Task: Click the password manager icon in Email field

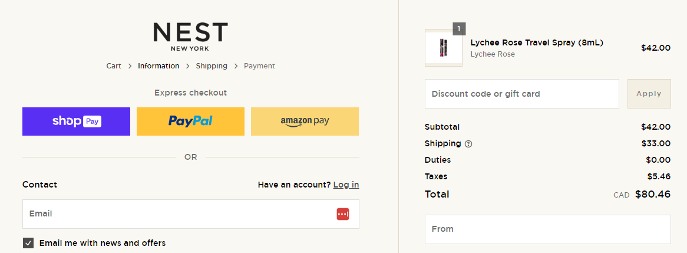Action: [343, 214]
